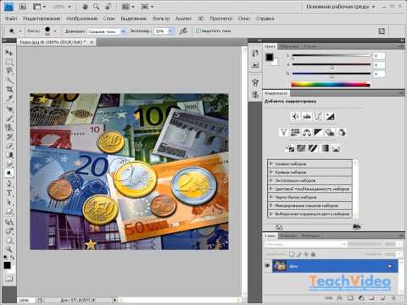This screenshot has height=305, width=407.
Task: Select the Rectangular Marquee tool
Action: (9, 62)
